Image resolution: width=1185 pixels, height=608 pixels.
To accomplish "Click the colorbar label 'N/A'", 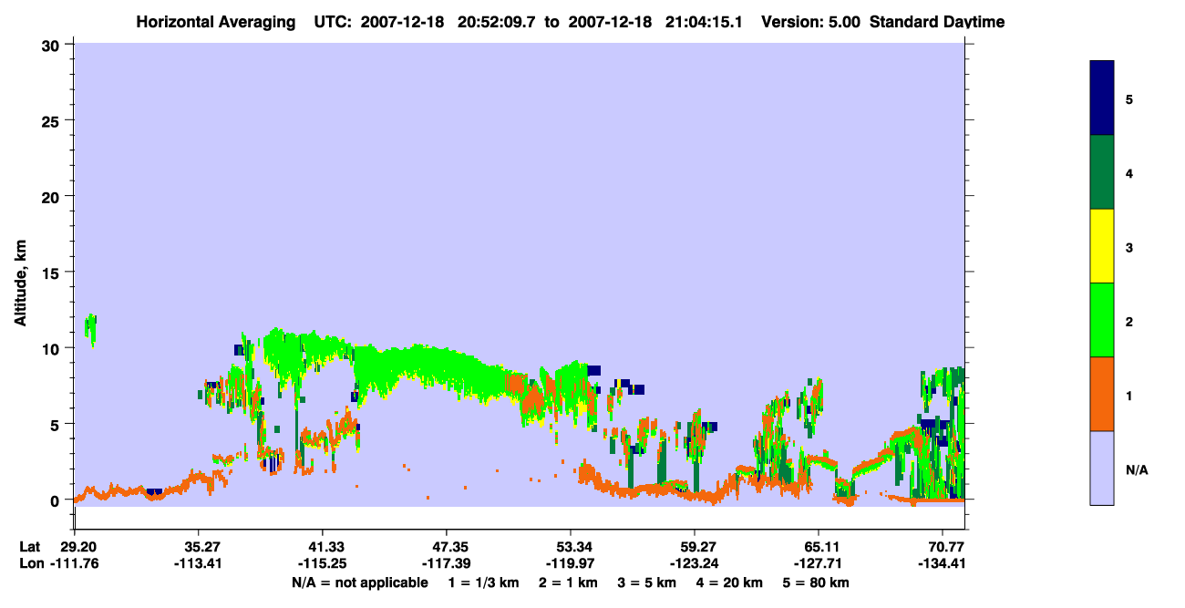I will click(x=1136, y=469).
